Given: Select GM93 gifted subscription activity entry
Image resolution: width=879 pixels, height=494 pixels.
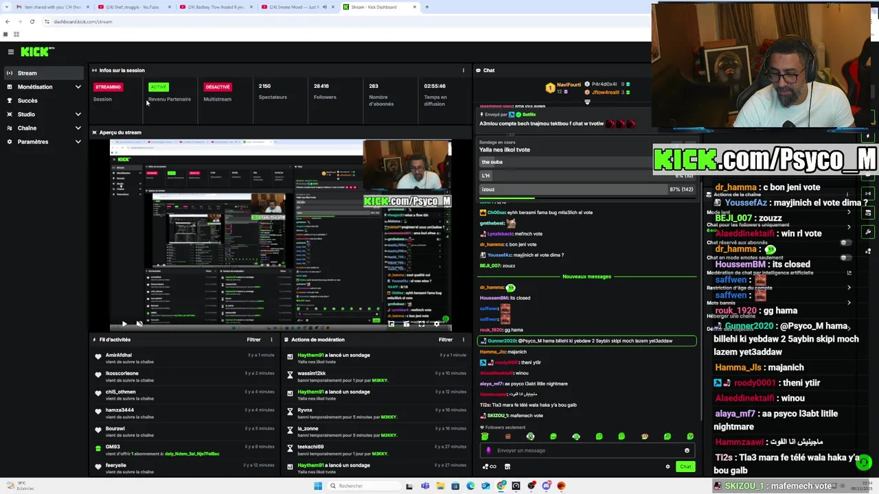Looking at the screenshot, I should (184, 450).
